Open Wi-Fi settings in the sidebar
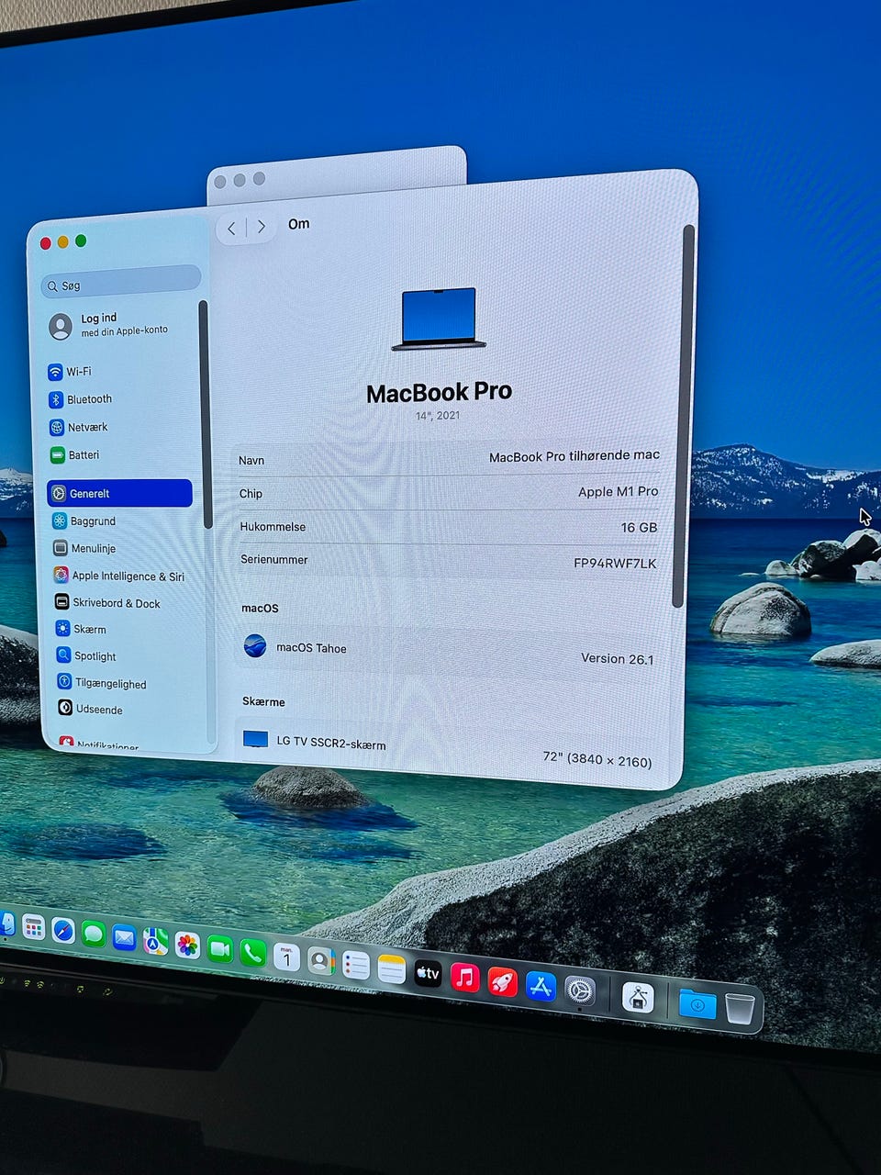The image size is (881, 1175). point(70,372)
